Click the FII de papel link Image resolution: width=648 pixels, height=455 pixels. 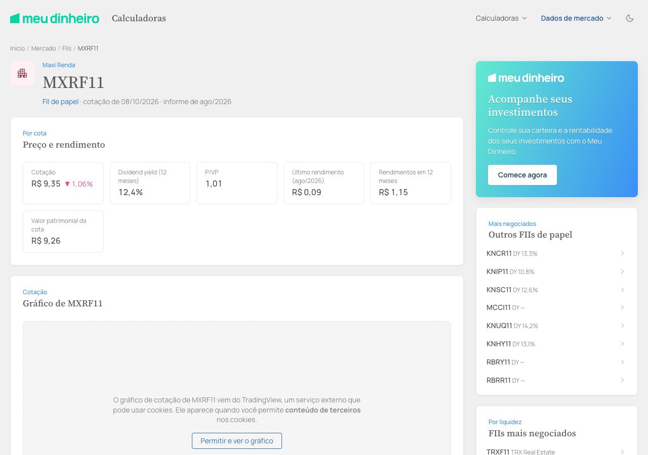(x=60, y=102)
